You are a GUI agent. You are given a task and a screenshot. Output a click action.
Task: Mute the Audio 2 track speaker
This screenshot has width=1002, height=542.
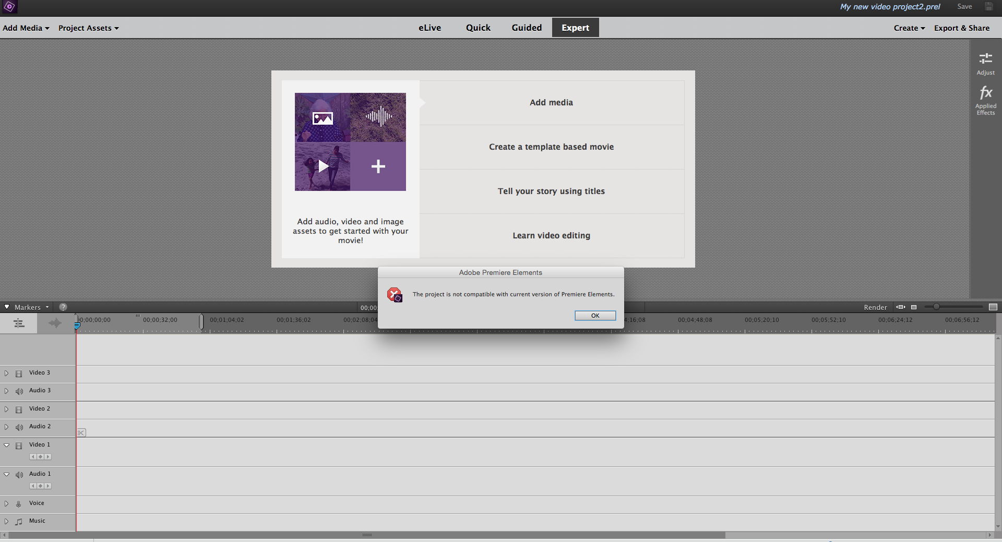[x=19, y=427]
